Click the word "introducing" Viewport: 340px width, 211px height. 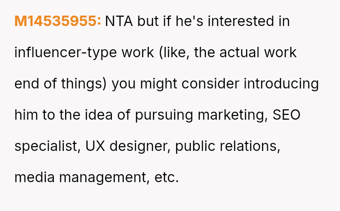(x=281, y=84)
